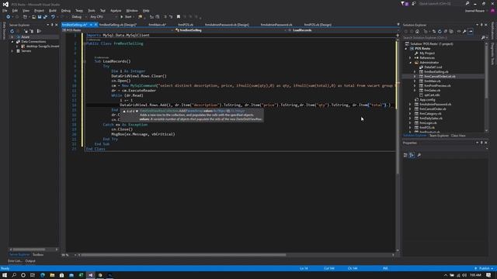497x279 pixels.
Task: Click the Solution Explorer Preview Selected Items icon
Action: pyautogui.click(x=471, y=32)
